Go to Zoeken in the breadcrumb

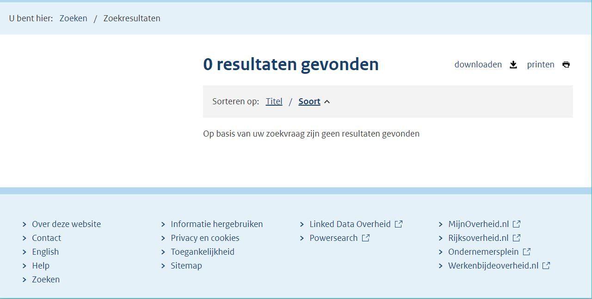click(x=74, y=18)
